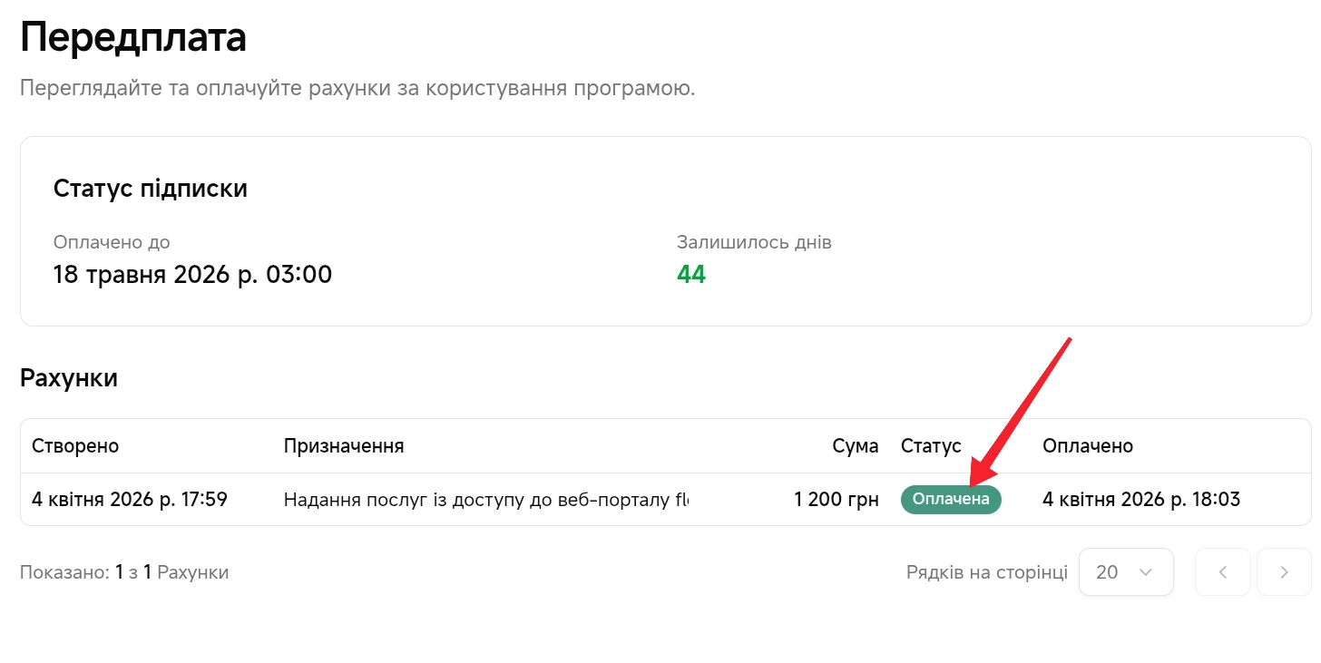Viewport: 1321px width, 663px height.
Task: Click the Створено column header
Action: [x=75, y=446]
